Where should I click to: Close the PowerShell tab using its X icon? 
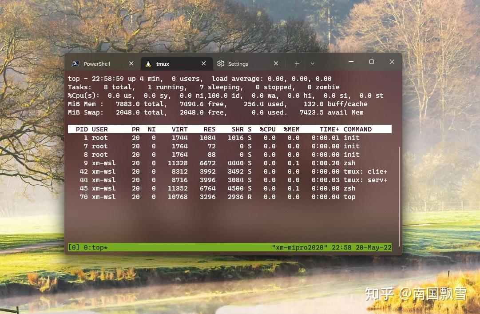point(131,64)
